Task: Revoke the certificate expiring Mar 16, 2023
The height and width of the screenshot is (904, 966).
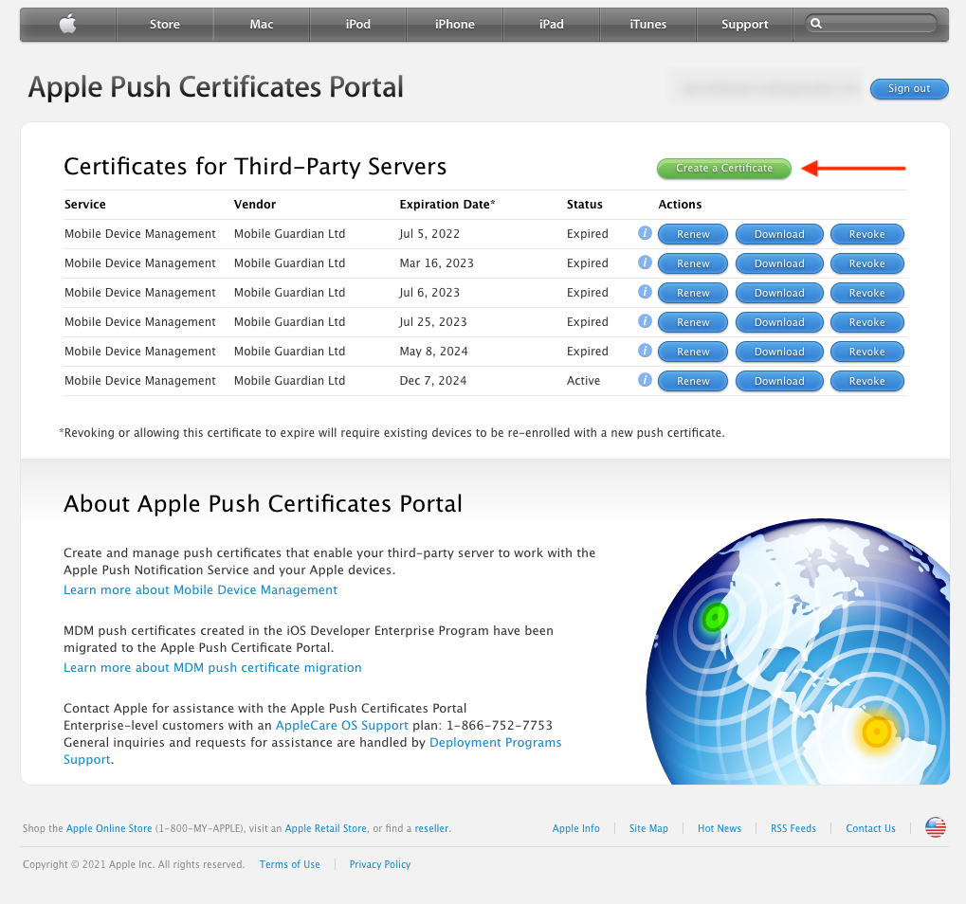Action: [866, 263]
